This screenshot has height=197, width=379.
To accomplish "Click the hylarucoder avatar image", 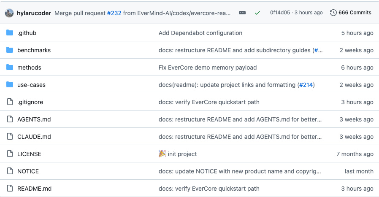I will coord(9,13).
